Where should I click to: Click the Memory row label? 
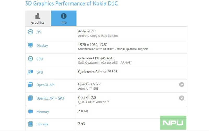click(43, 112)
